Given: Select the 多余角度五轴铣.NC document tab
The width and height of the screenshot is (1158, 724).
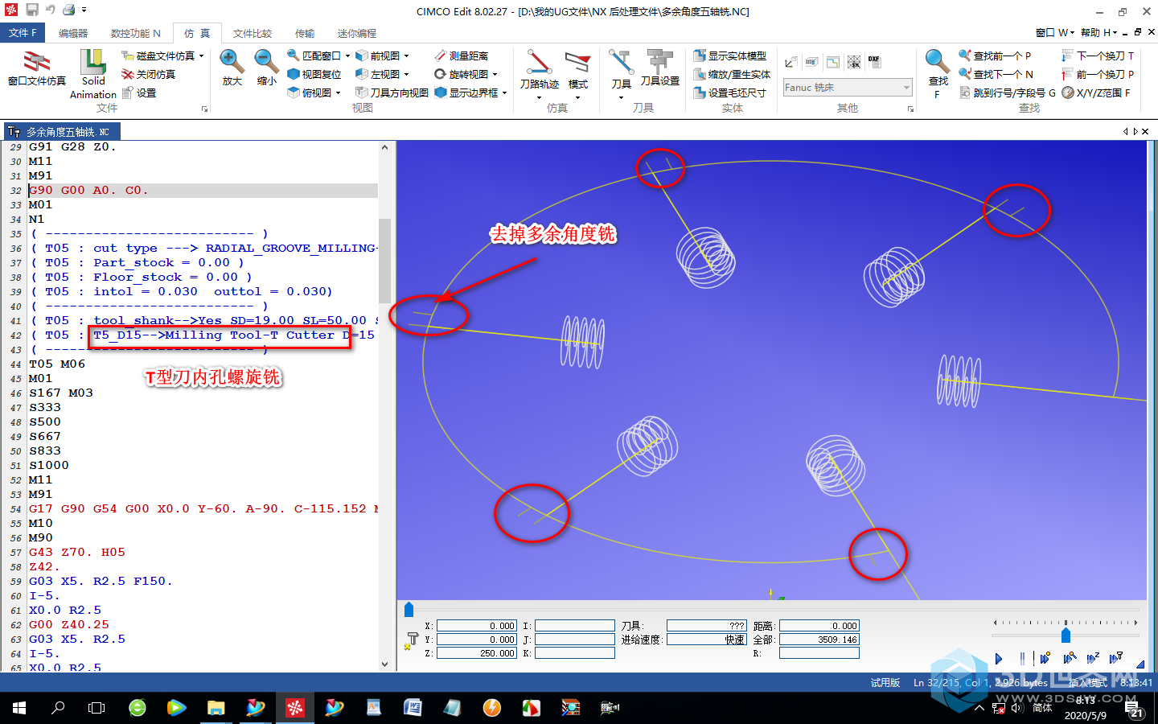Looking at the screenshot, I should (x=62, y=131).
